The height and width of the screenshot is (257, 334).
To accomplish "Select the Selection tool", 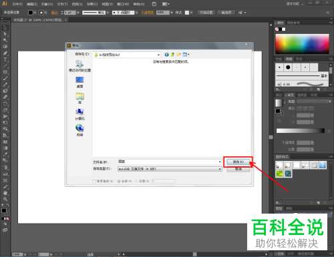I will (5, 28).
